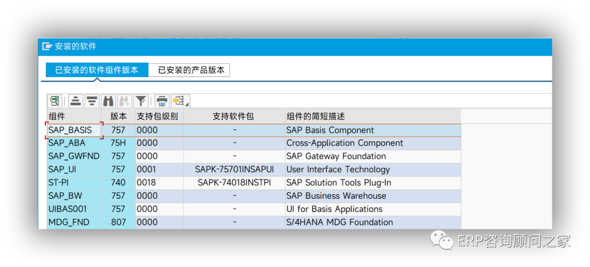
Task: Select the MDG_FND component cell
Action: [x=74, y=222]
